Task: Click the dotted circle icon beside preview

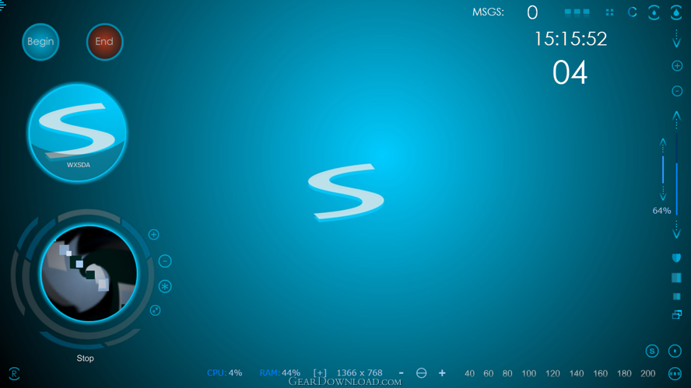Action: tap(155, 310)
